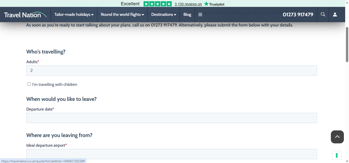Enable I'm travelling with children checkbox
Screen dimensions: 349x163
click(x=29, y=84)
